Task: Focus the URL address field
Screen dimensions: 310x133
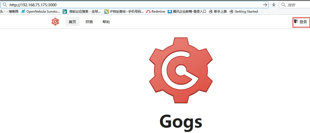Action: coord(132,5)
